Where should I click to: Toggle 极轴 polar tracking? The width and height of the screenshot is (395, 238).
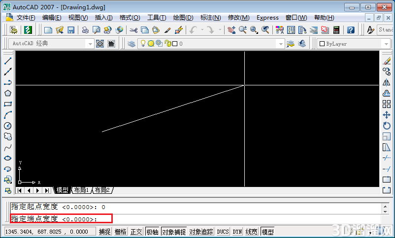point(152,232)
